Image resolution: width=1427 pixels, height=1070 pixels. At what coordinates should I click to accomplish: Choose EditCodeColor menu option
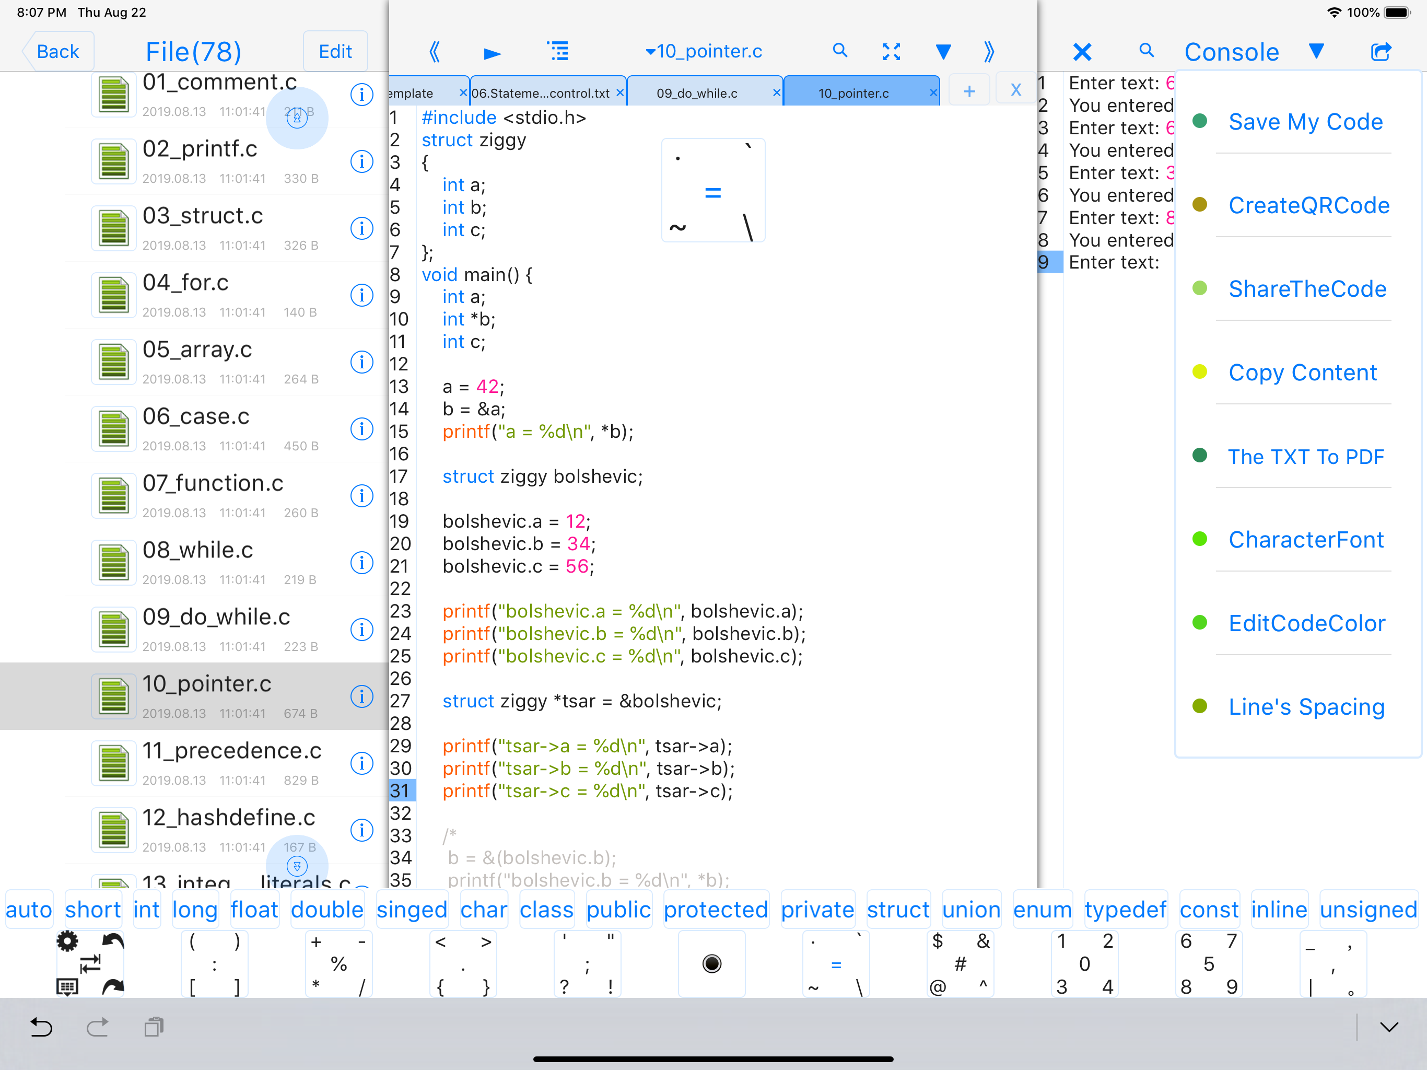tap(1306, 623)
